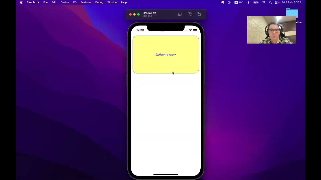The image size is (321, 180).
Task: Open the Window menu
Action: (x=112, y=2)
